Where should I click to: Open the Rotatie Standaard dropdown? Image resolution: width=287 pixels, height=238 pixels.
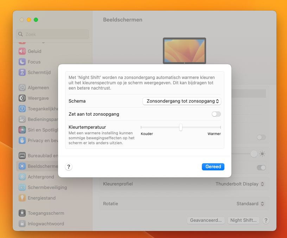[x=250, y=203]
